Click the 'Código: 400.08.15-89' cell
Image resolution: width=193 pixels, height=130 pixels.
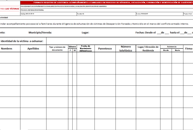(49, 14)
